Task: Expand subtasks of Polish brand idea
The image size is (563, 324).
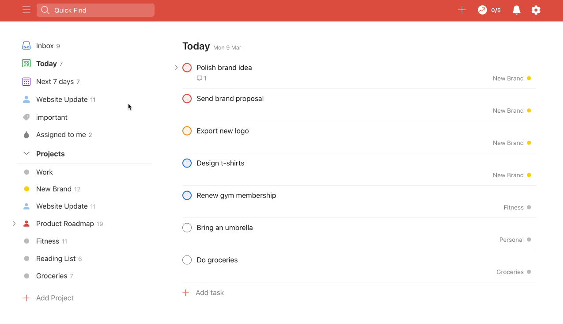Action: (x=176, y=67)
